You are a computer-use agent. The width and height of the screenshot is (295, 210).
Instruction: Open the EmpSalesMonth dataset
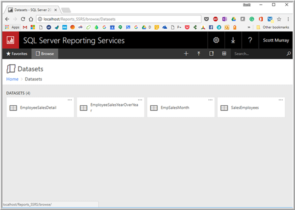point(181,107)
